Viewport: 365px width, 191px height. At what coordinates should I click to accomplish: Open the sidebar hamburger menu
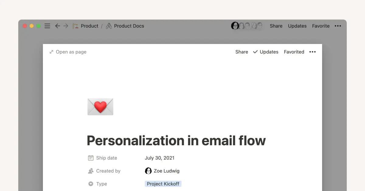(47, 26)
